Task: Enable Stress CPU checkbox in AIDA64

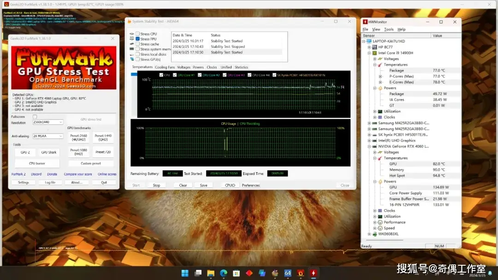Action: [137, 34]
